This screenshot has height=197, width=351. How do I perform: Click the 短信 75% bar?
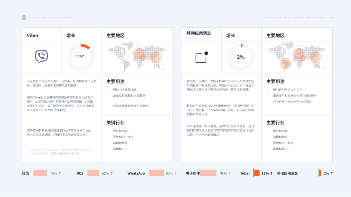pos(40,173)
